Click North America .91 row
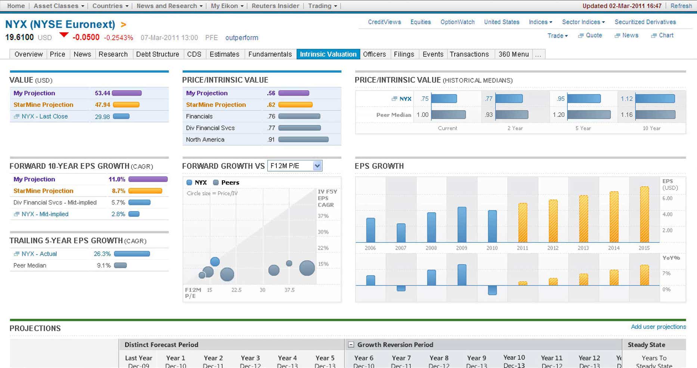This screenshot has height=368, width=697. tap(261, 140)
